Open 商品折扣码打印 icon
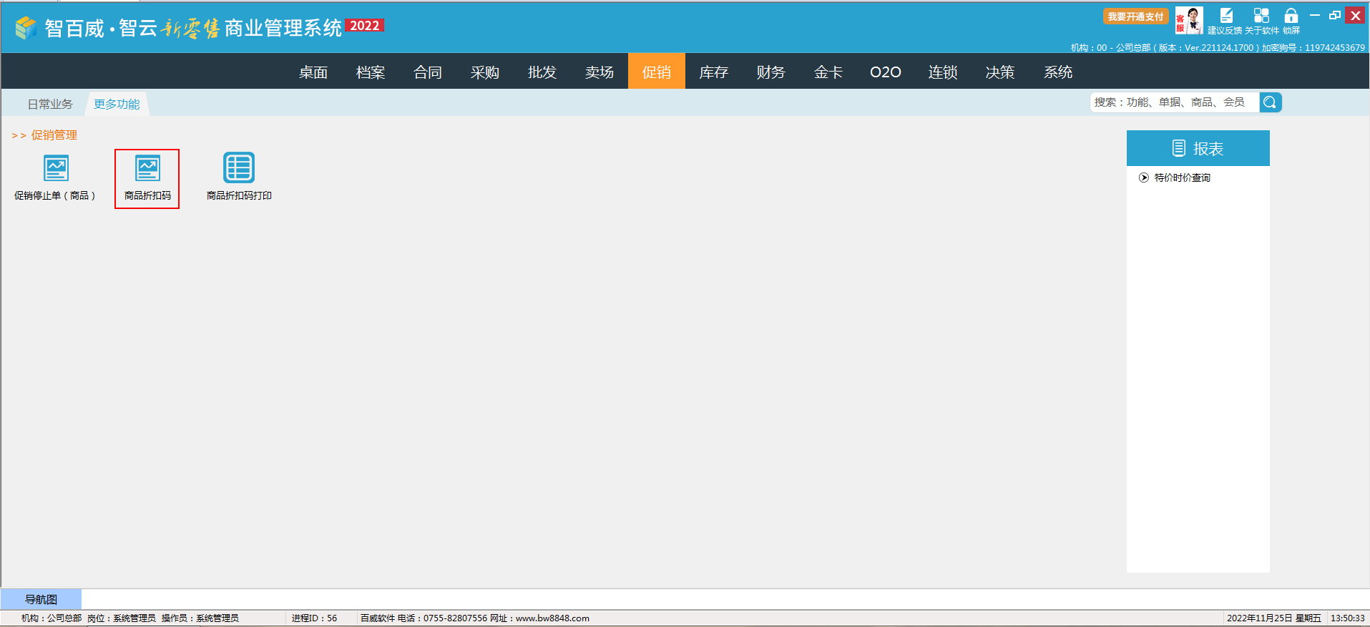 [238, 170]
